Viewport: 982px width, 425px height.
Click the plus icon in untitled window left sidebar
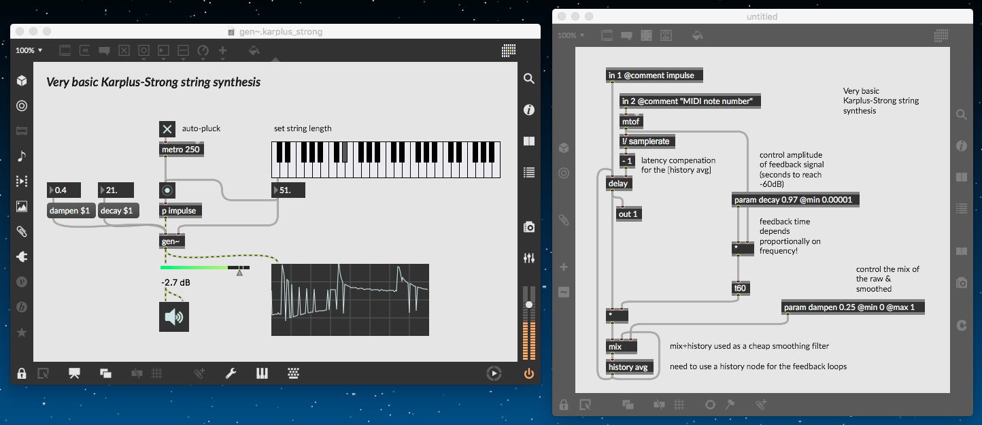pyautogui.click(x=563, y=267)
